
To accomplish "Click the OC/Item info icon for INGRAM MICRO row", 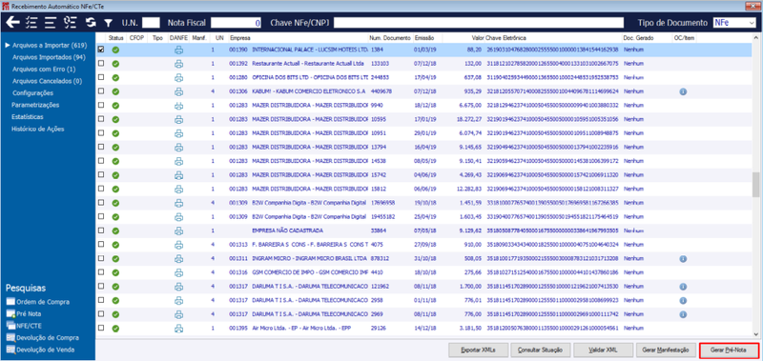I will click(x=683, y=258).
